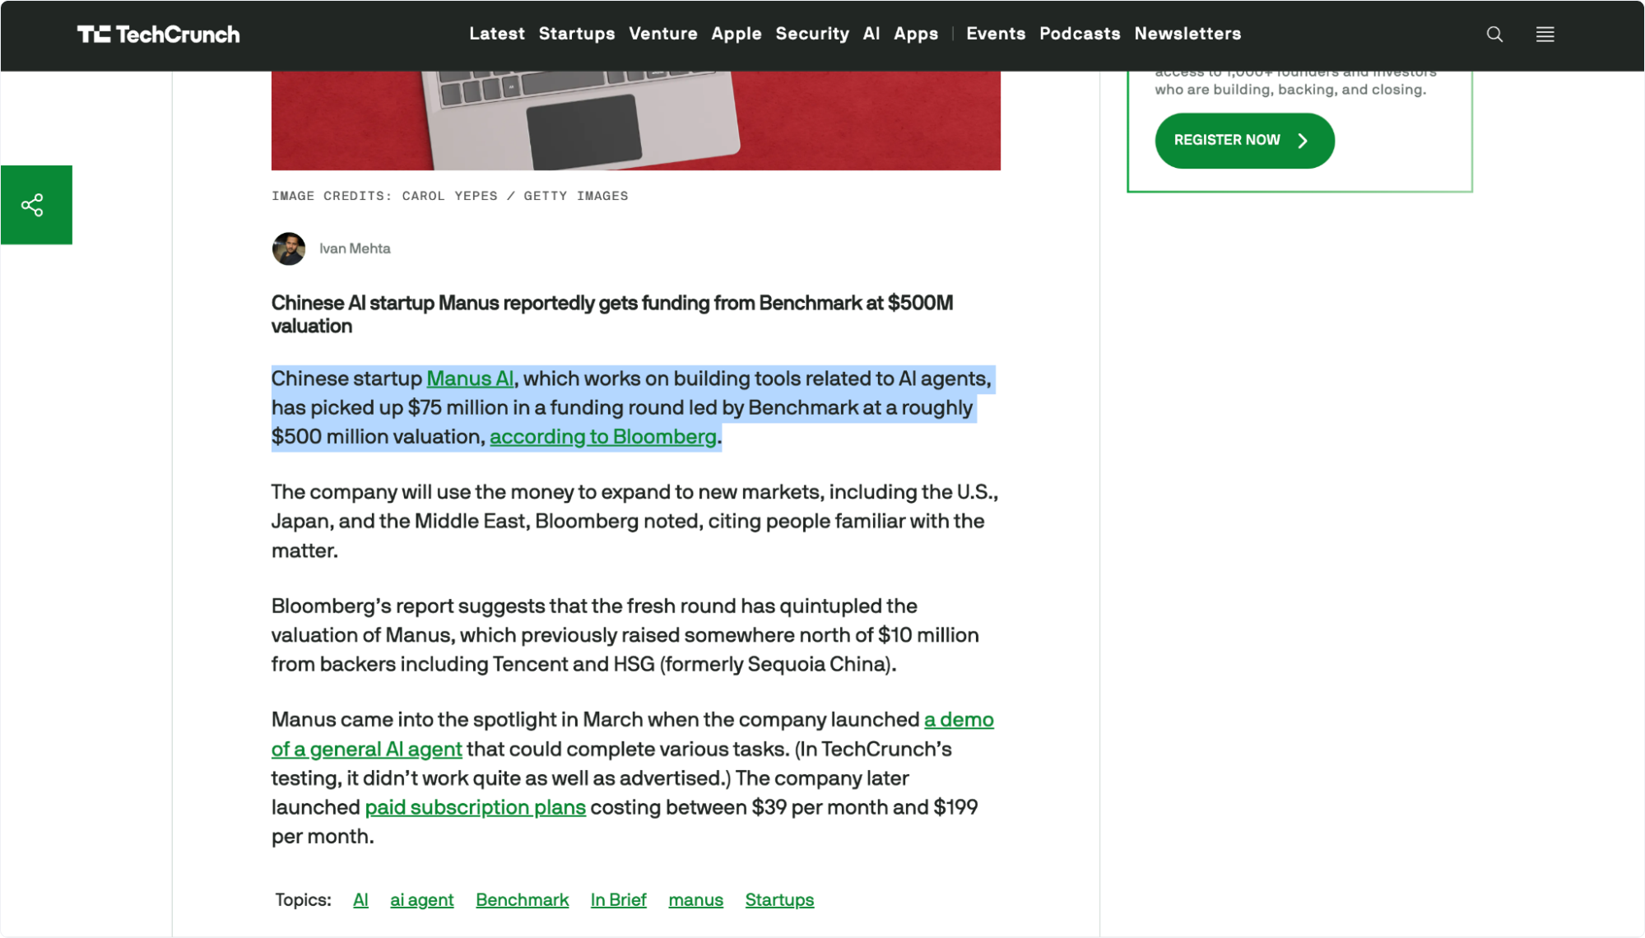Click the Ivan Mehta author name

point(355,248)
